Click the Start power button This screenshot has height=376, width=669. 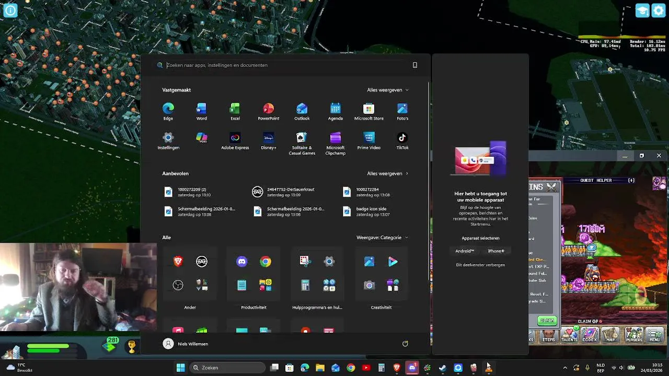pos(405,344)
